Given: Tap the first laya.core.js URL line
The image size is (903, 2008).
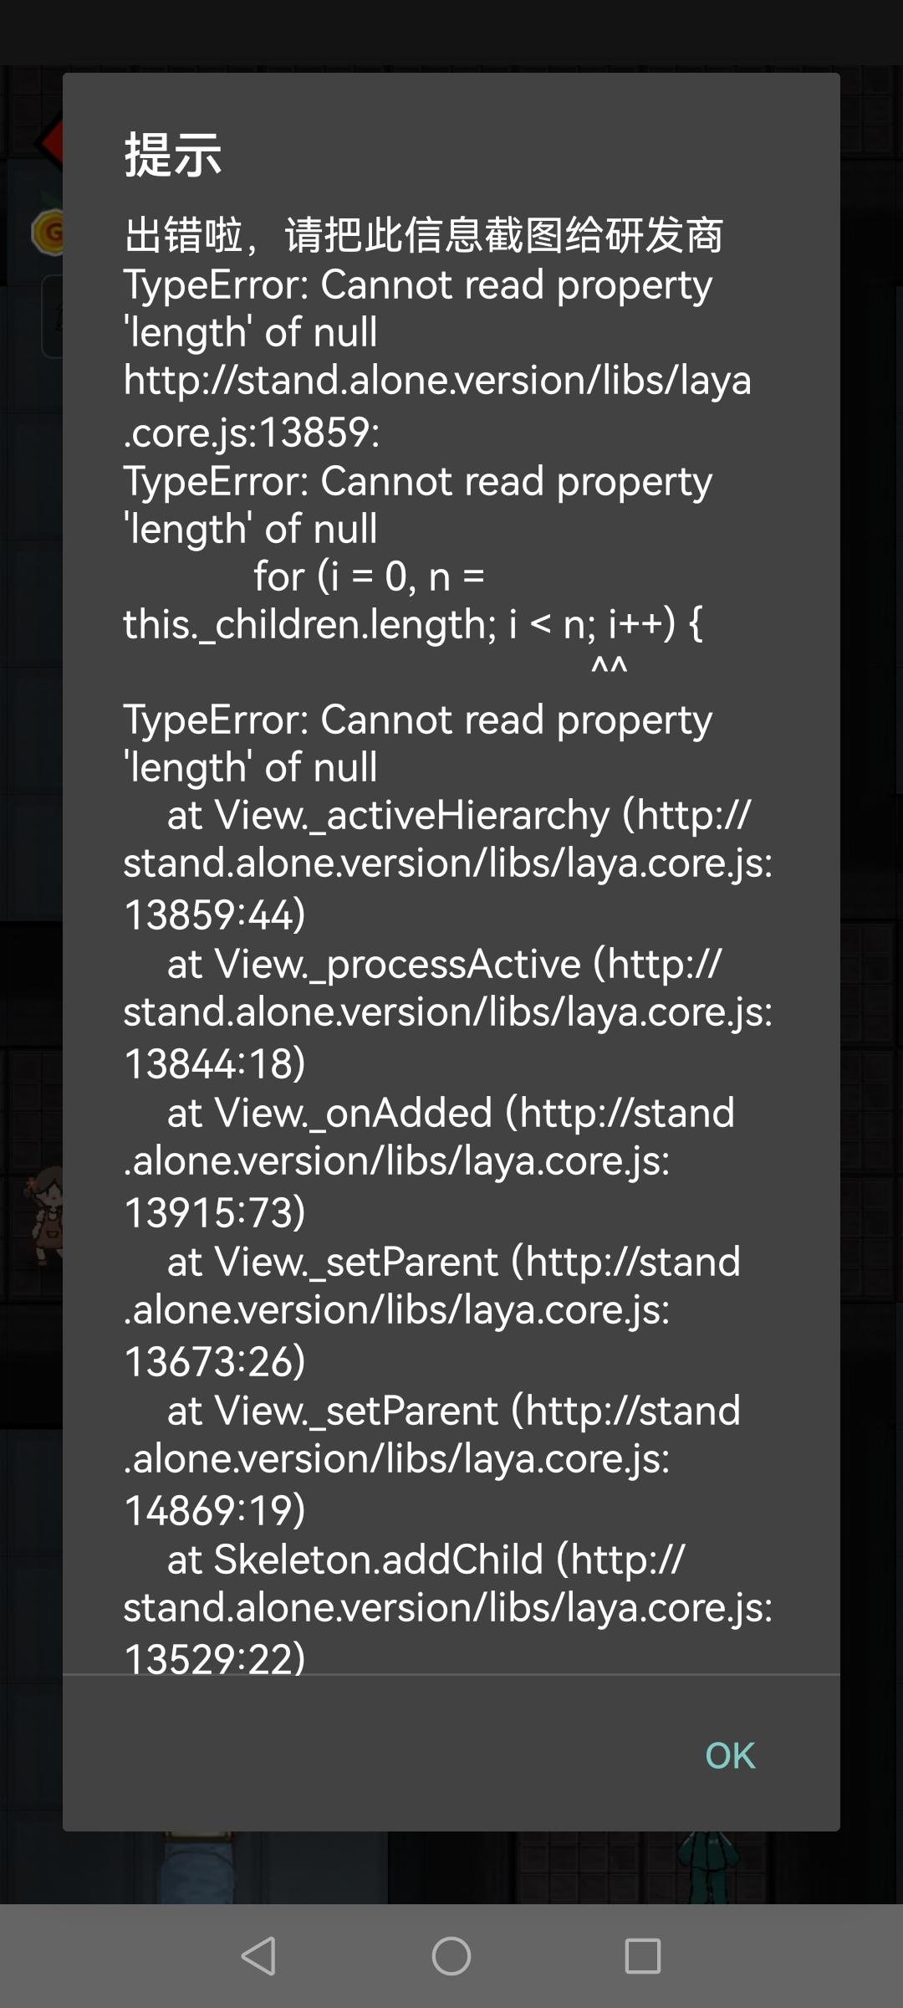Looking at the screenshot, I should click(x=436, y=381).
